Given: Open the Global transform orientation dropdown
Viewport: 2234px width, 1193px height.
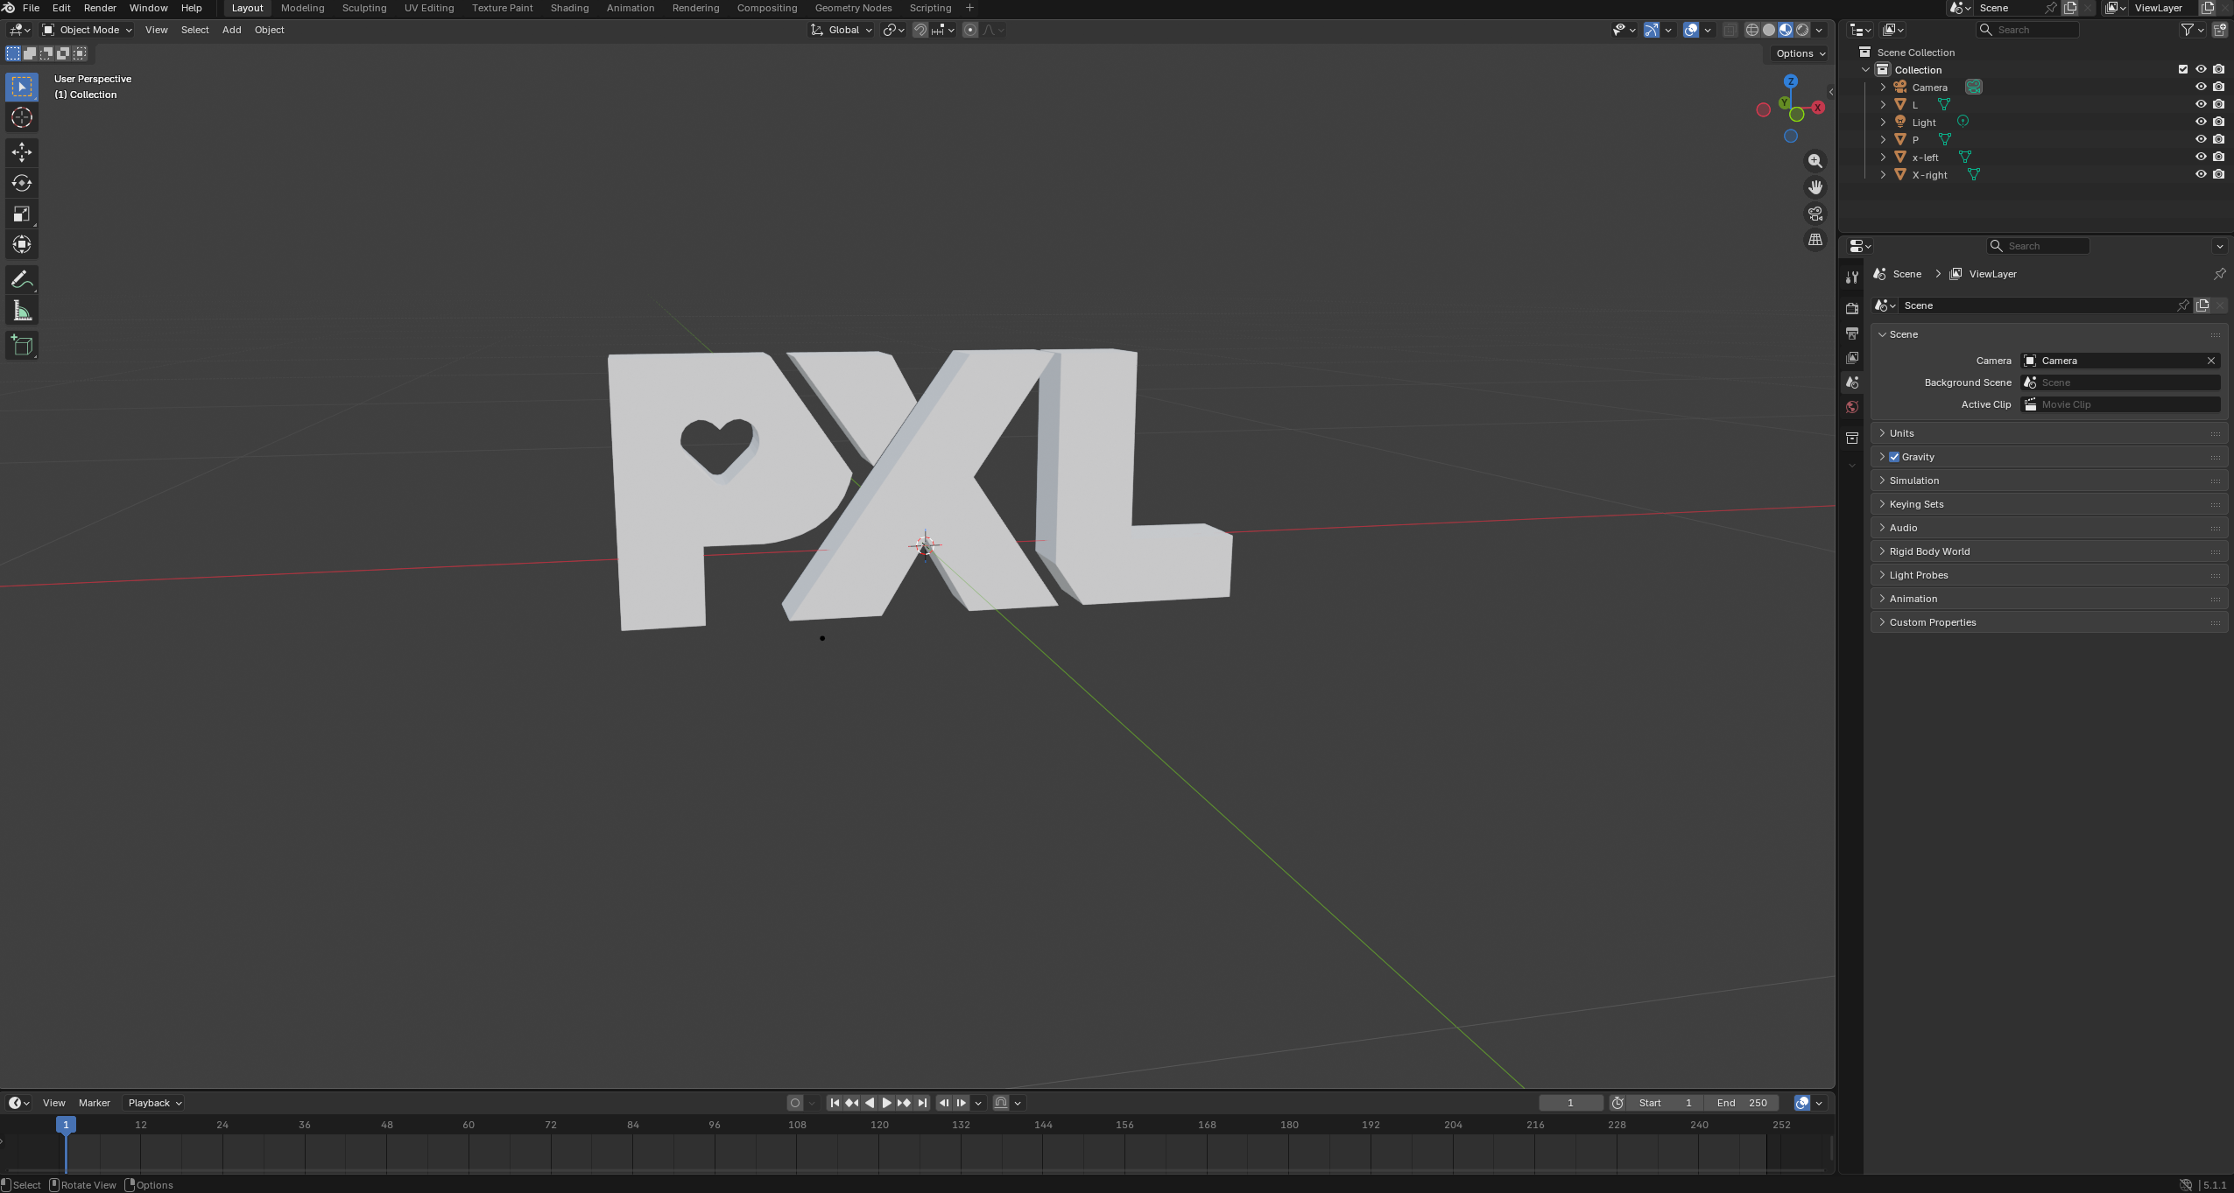Looking at the screenshot, I should coord(842,30).
